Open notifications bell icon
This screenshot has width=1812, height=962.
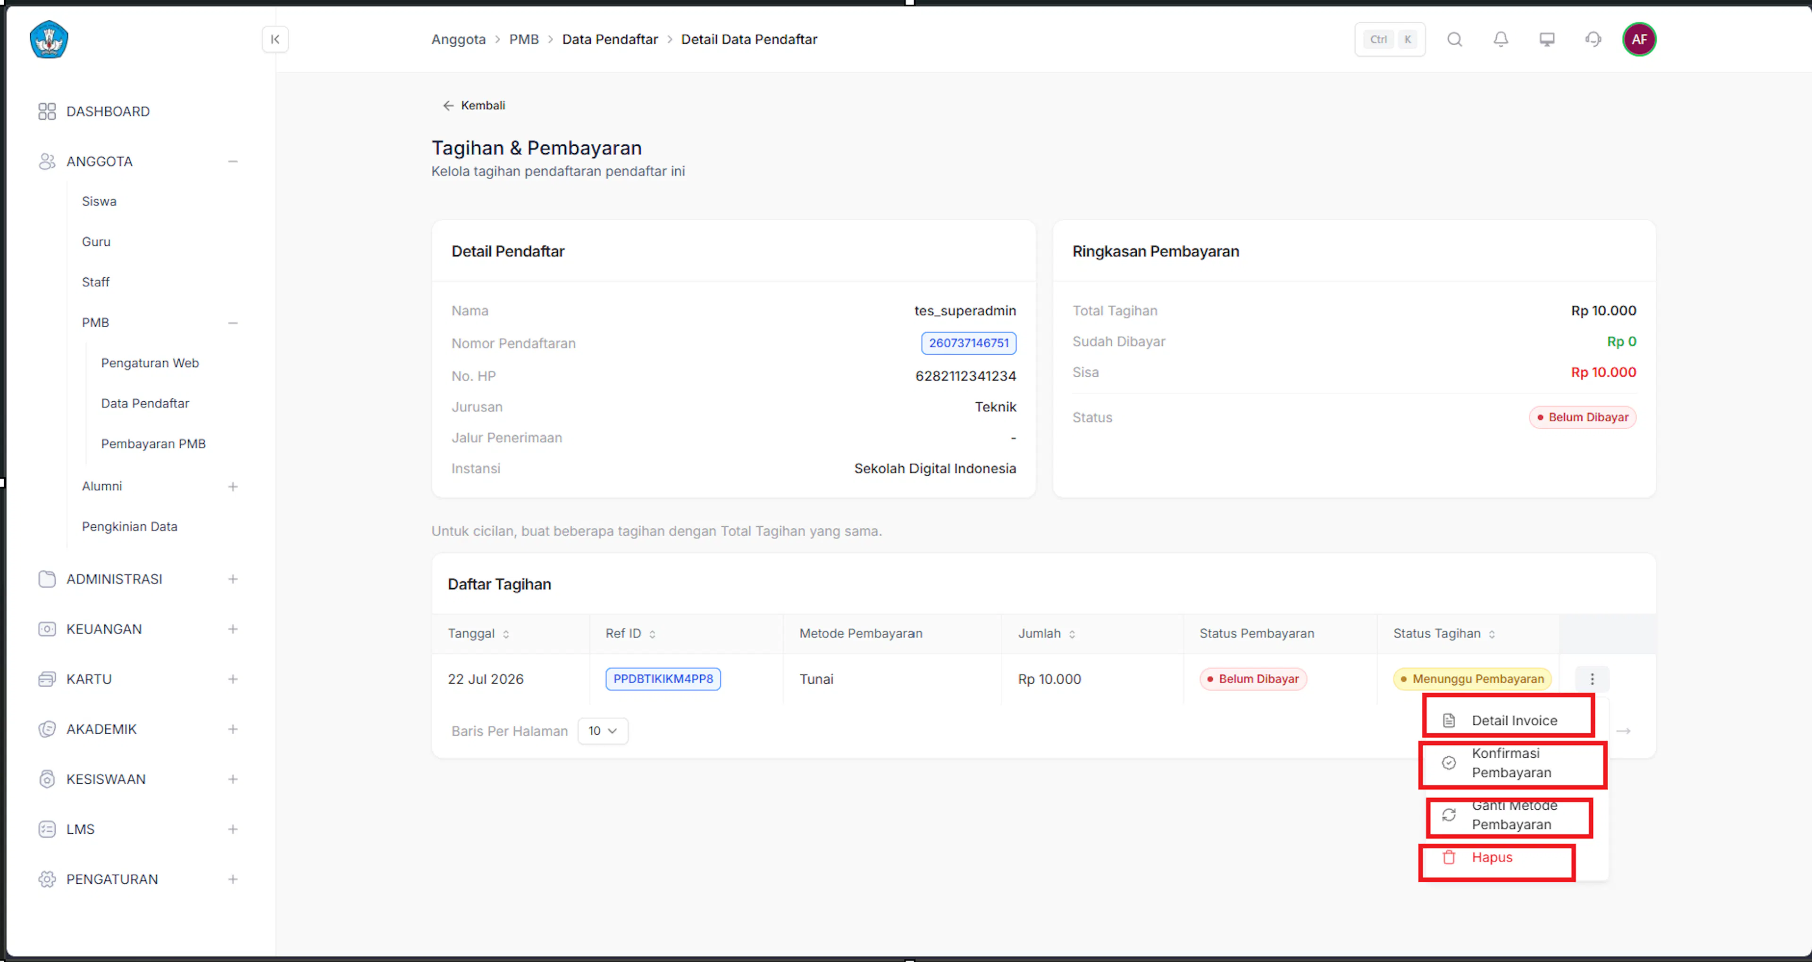(x=1501, y=40)
